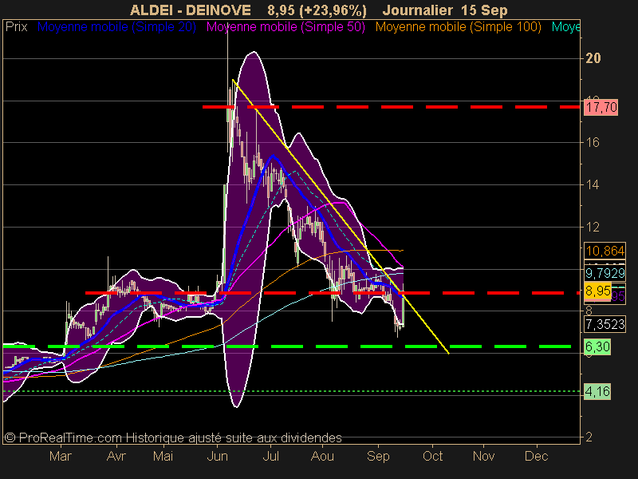Click the cyan 9,7929 value label
Screen dimensions: 638x479
pyautogui.click(x=605, y=272)
